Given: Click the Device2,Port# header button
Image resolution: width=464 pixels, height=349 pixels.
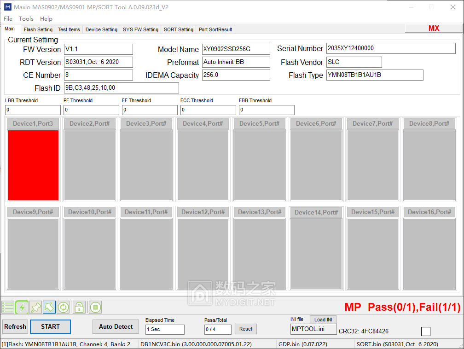Looking at the screenshot, I should pos(90,123).
